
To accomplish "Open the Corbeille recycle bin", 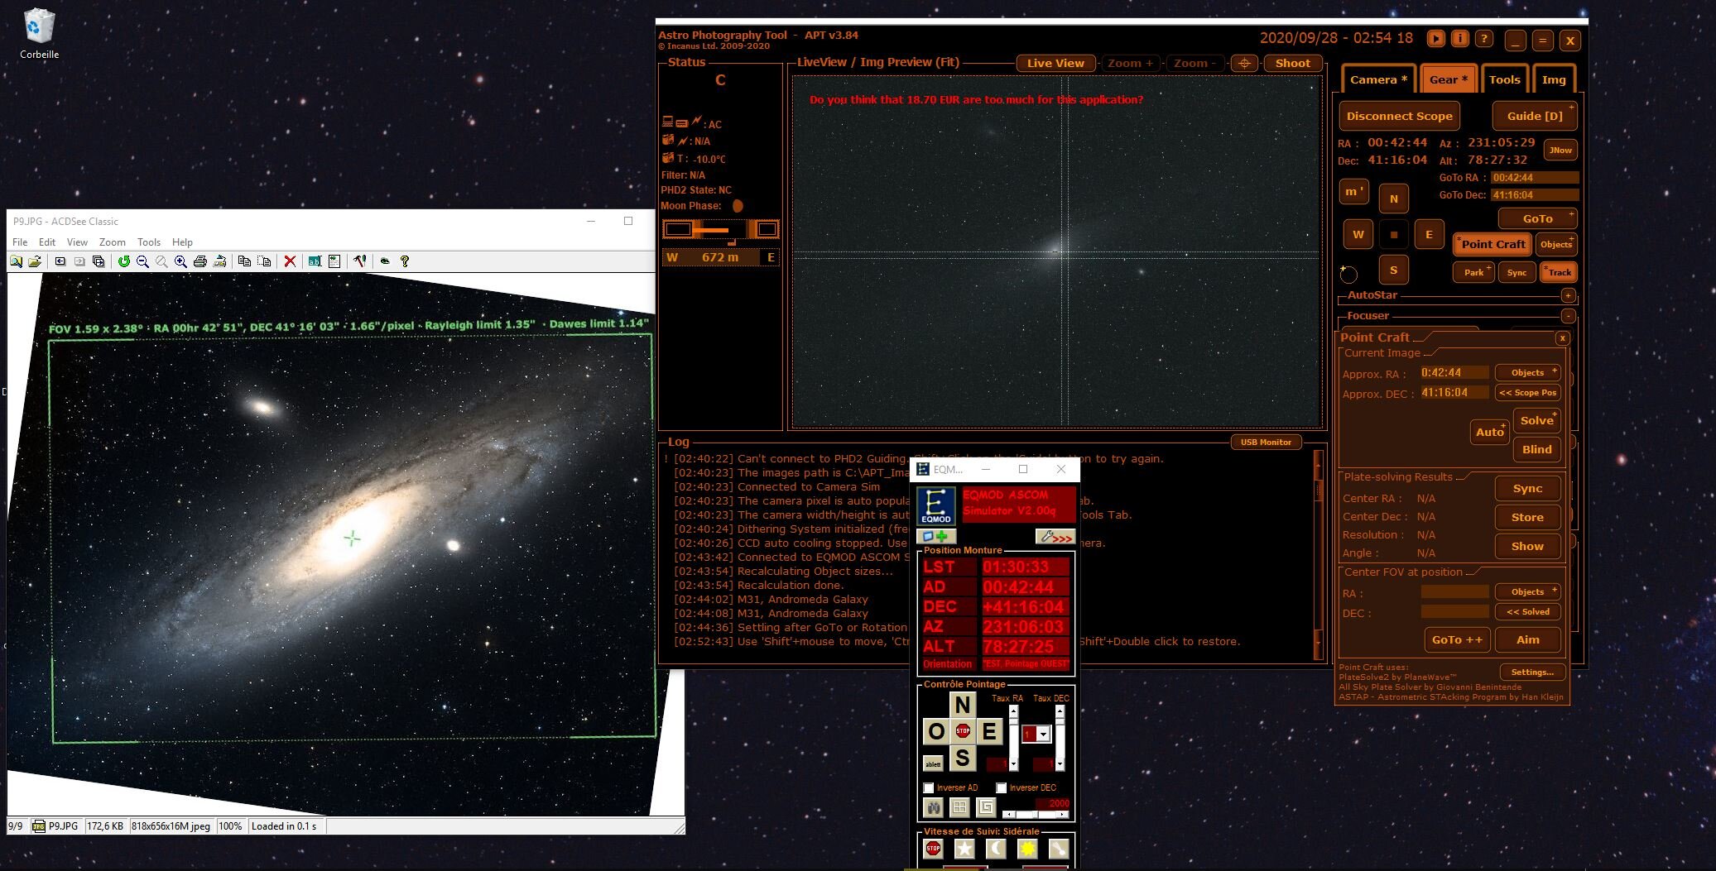I will (x=39, y=33).
